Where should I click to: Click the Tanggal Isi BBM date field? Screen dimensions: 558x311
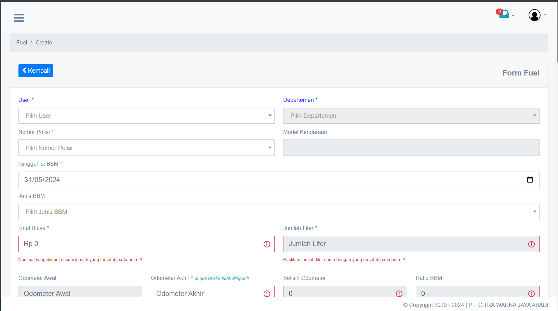click(x=267, y=180)
